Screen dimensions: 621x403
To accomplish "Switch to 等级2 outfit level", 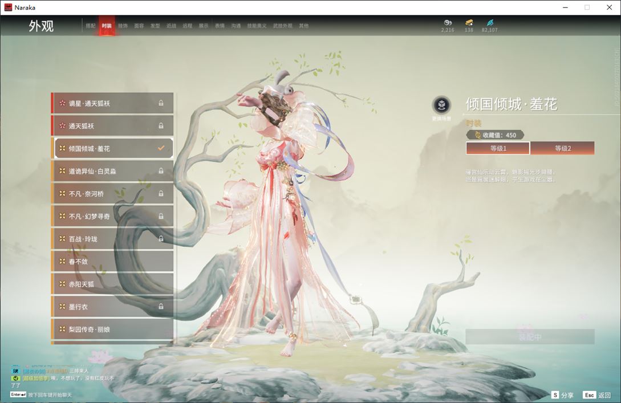I will click(562, 148).
